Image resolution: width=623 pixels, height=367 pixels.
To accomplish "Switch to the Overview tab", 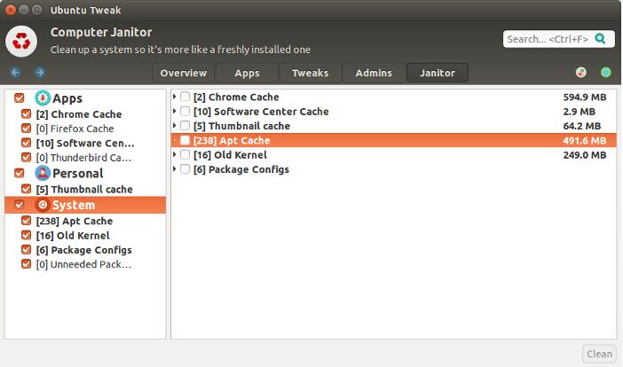I will tap(184, 73).
